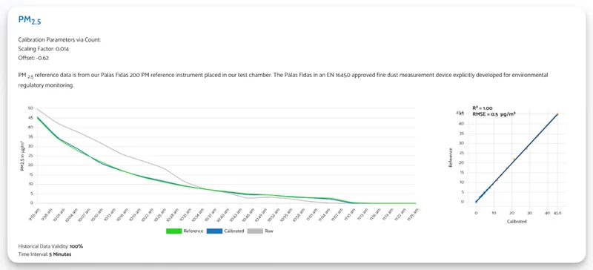Viewport: 593px width, 270px height.
Task: Click the Historical Data Validity 100% text
Action: (50, 246)
